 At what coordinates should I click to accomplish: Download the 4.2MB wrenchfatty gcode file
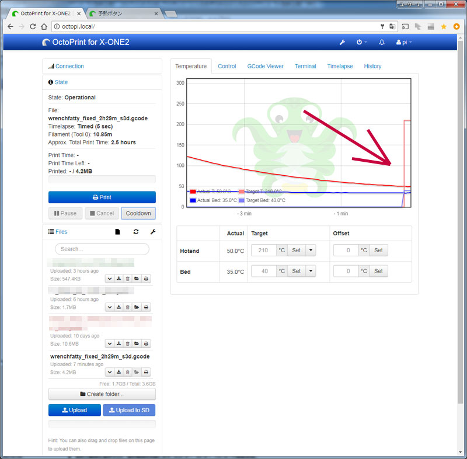tap(119, 372)
